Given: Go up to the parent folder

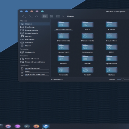Looking at the screenshot, I should (x=36, y=16).
